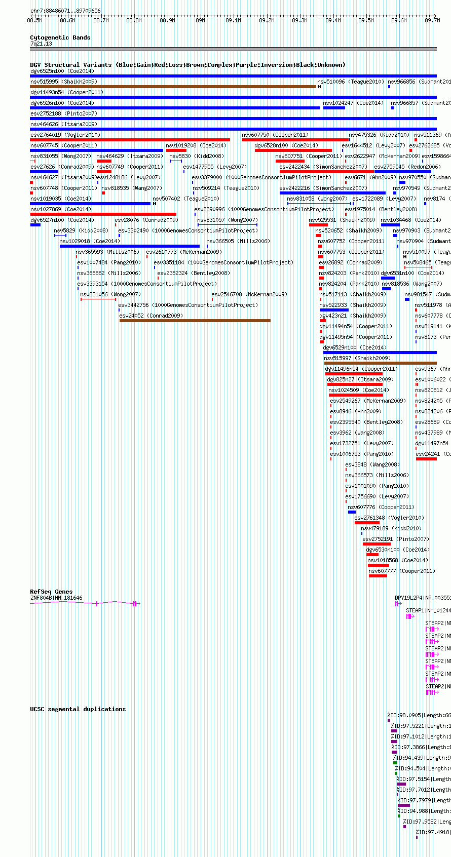Select the nsv515995 (Shaikh2009) variant label
This screenshot has width=451, height=857.
pyautogui.click(x=63, y=82)
